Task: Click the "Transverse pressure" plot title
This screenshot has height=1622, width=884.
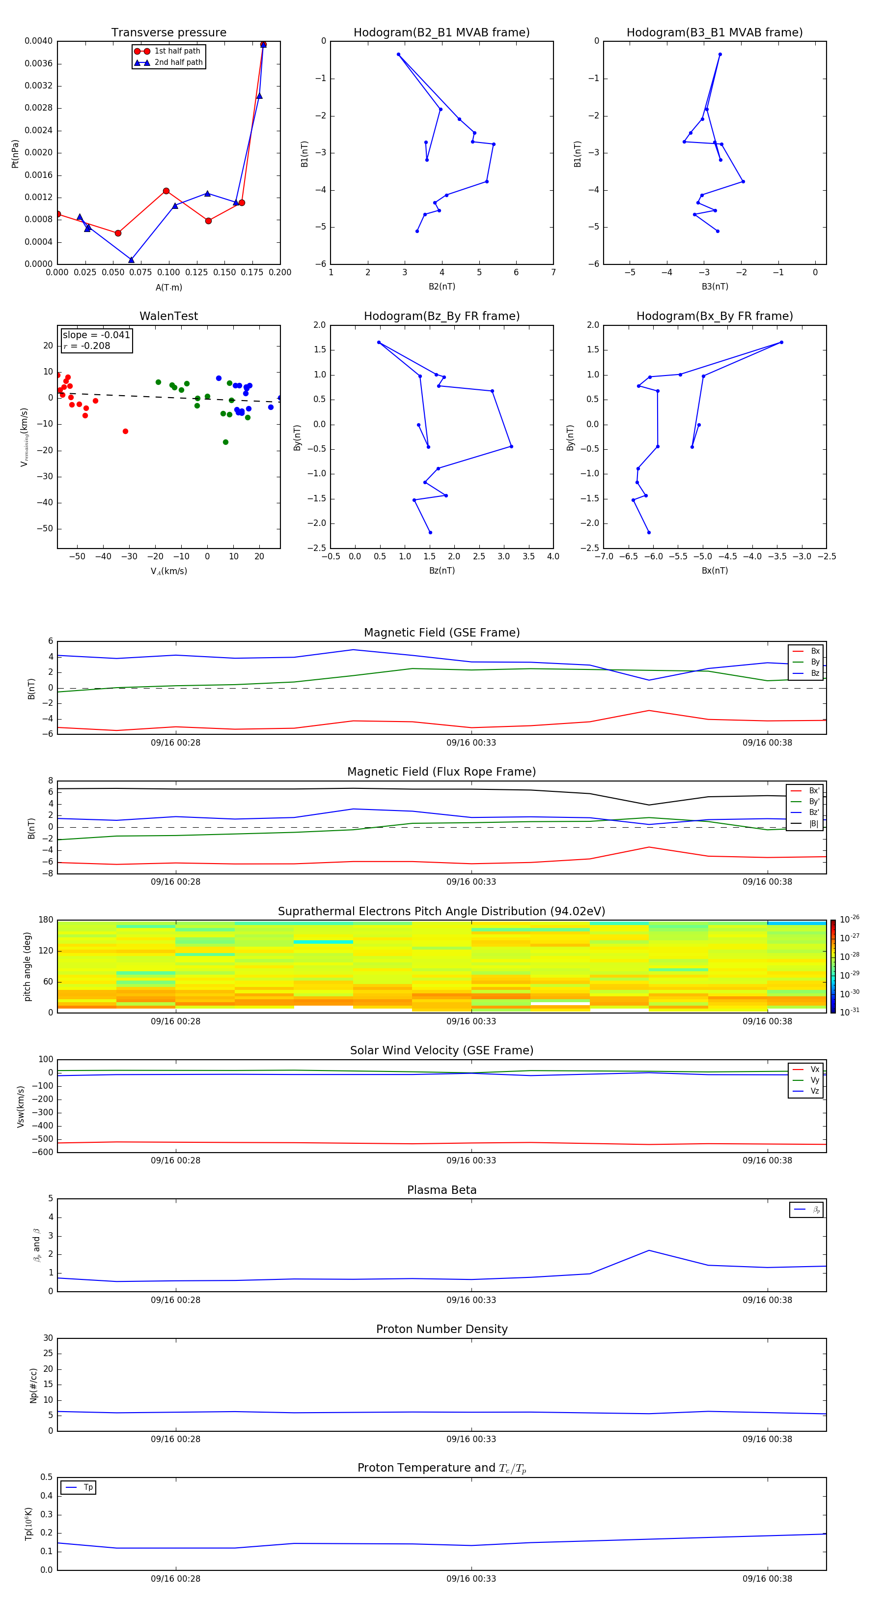Action: (168, 33)
